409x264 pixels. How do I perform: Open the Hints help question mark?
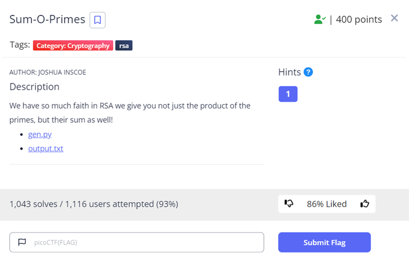tap(308, 72)
